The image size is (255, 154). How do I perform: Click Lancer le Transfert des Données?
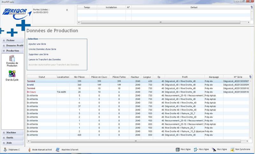coord(44,59)
